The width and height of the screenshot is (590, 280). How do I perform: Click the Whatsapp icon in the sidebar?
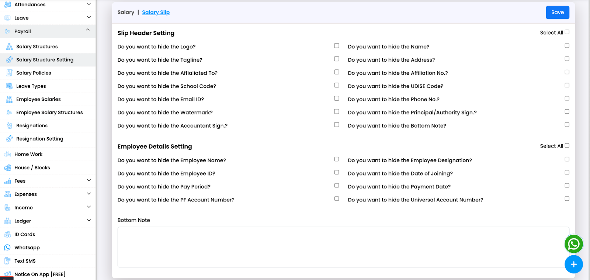(7, 248)
